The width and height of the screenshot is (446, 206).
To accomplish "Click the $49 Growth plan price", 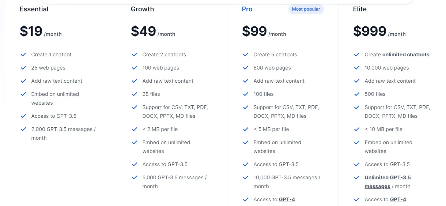I will click(143, 31).
